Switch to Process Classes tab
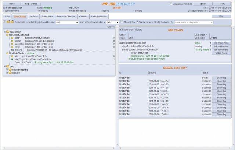The width and height of the screenshot is (235, 150). (x=66, y=16)
